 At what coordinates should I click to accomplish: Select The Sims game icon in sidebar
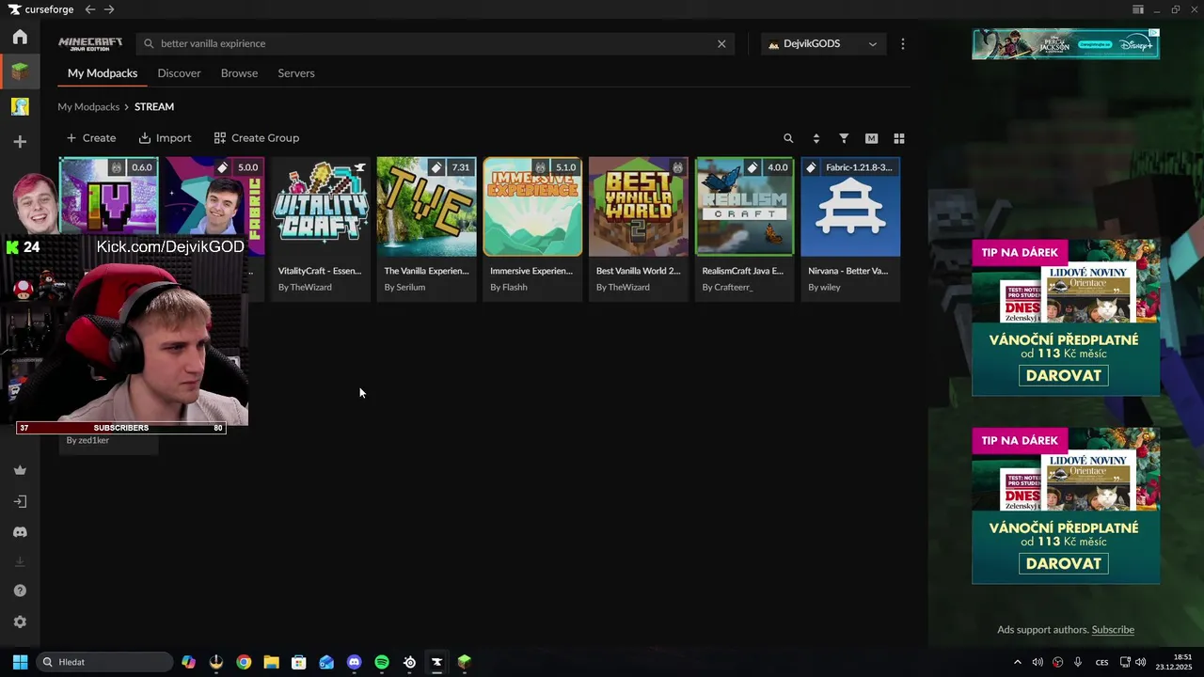[20, 106]
